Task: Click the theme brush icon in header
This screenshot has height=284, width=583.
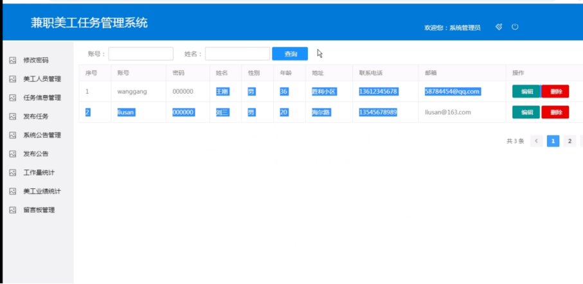Action: point(499,27)
